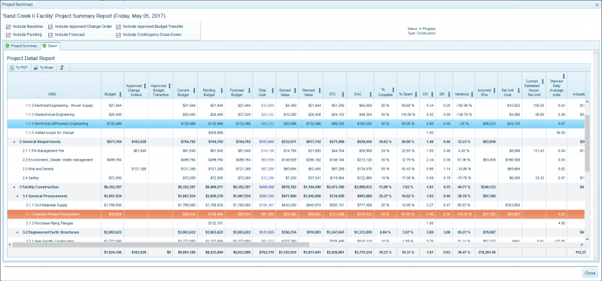
Task: Select the Detail tab
Action: coord(50,46)
